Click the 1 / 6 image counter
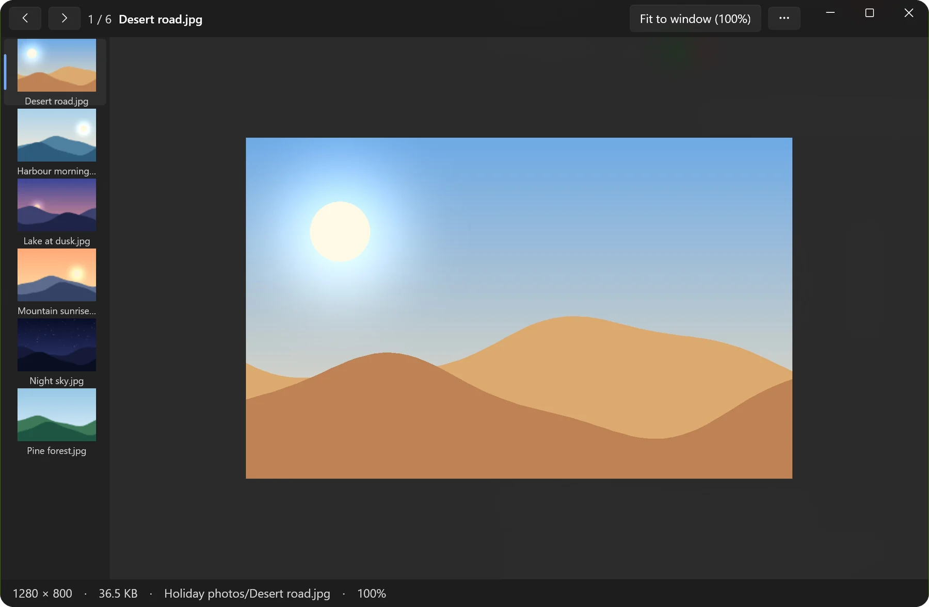Screen dimensions: 929x607 pos(100,19)
